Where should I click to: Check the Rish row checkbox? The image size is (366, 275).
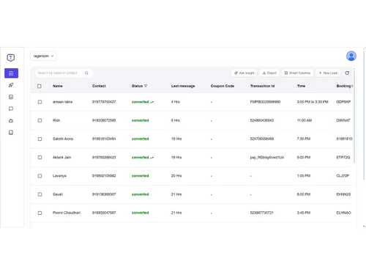coord(40,120)
